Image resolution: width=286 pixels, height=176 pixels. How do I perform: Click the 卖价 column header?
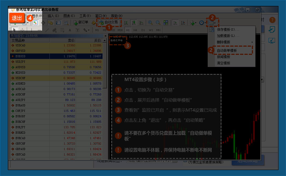click(x=63, y=40)
